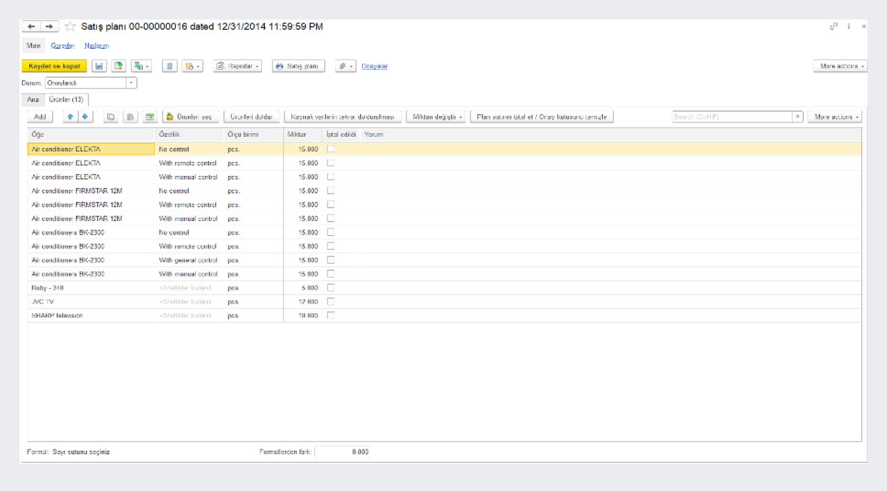Open the Görevler section
Screen dimensions: 887x491
[62, 46]
